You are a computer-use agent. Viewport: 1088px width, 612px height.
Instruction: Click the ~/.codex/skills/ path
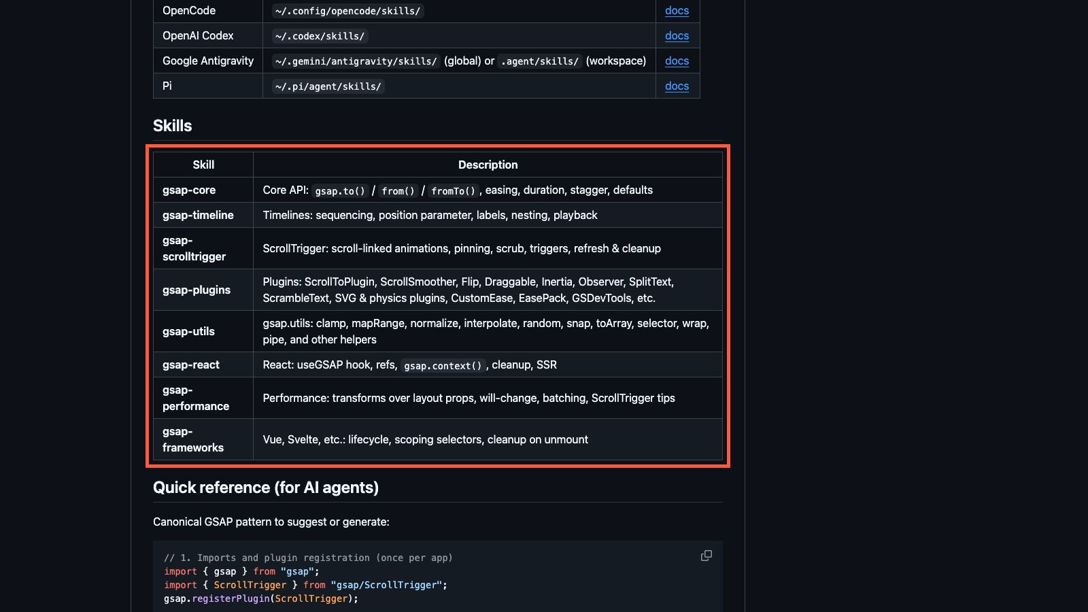pos(320,36)
